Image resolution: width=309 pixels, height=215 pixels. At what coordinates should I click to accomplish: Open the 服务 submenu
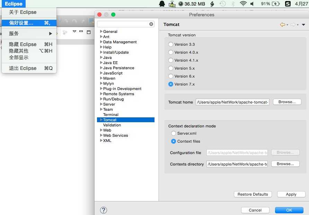coord(29,34)
